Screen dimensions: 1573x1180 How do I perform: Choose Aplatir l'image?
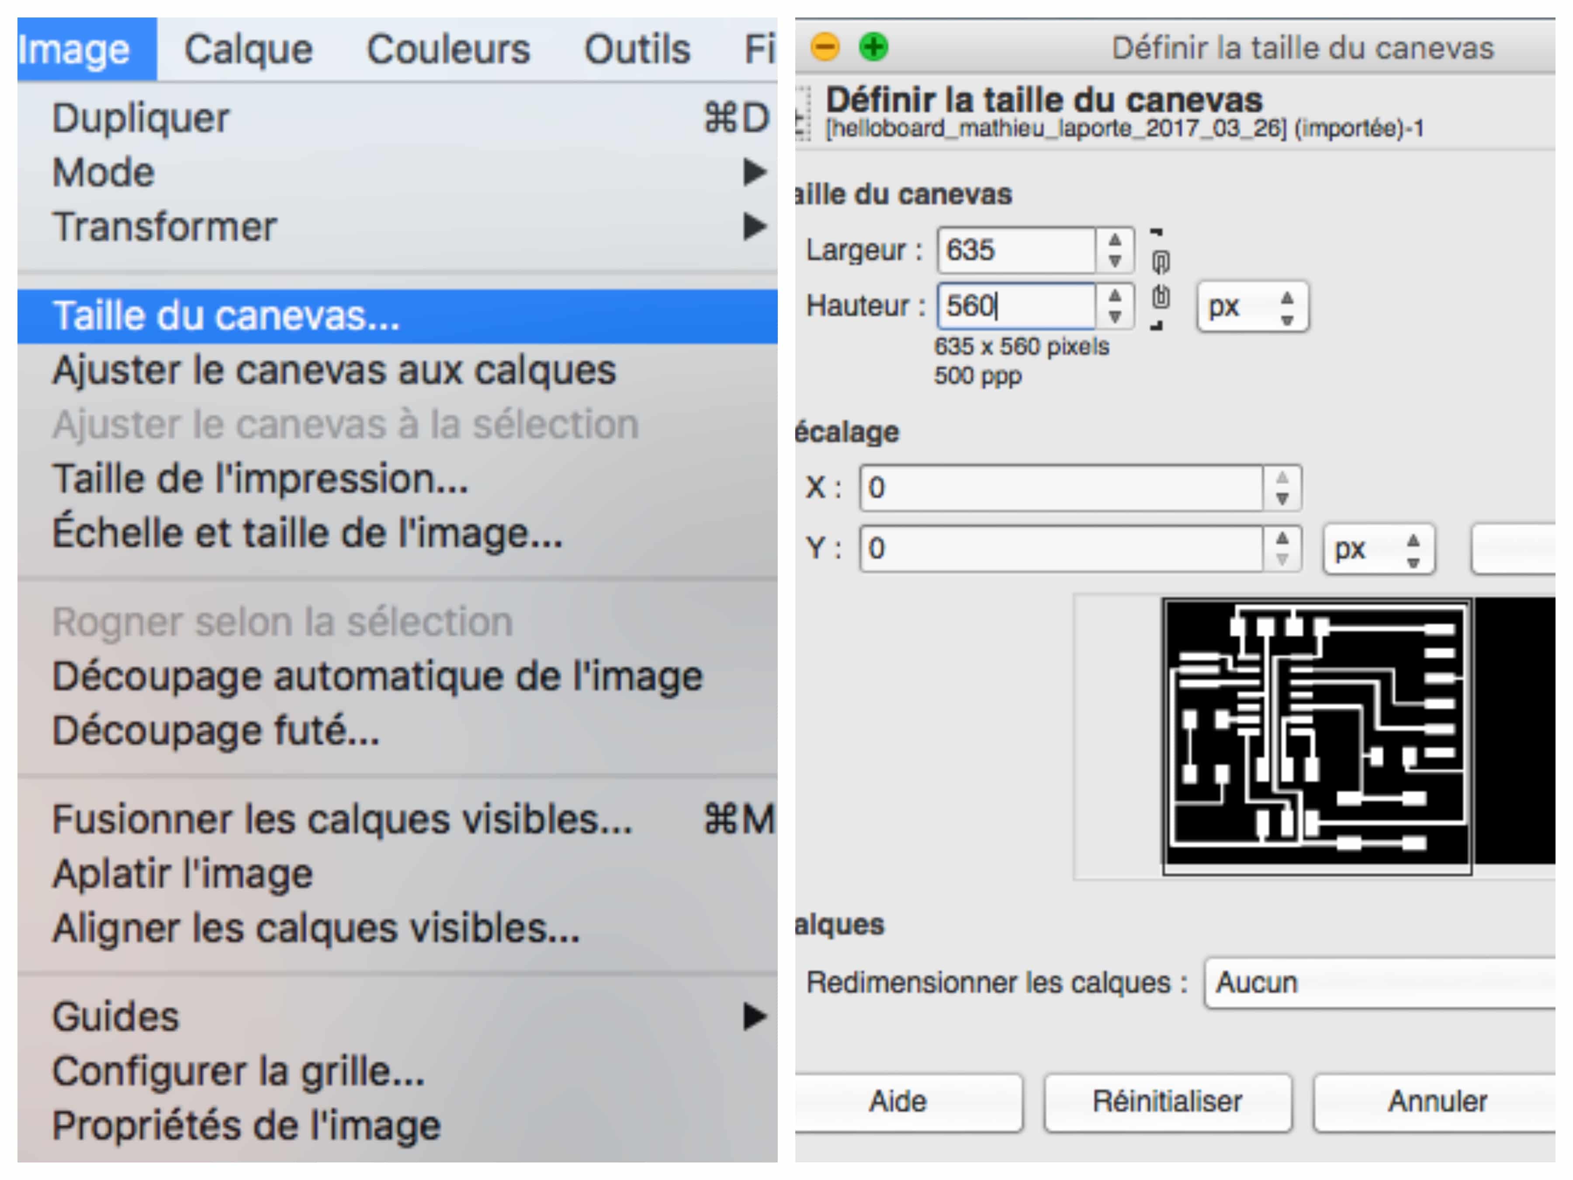click(x=398, y=874)
